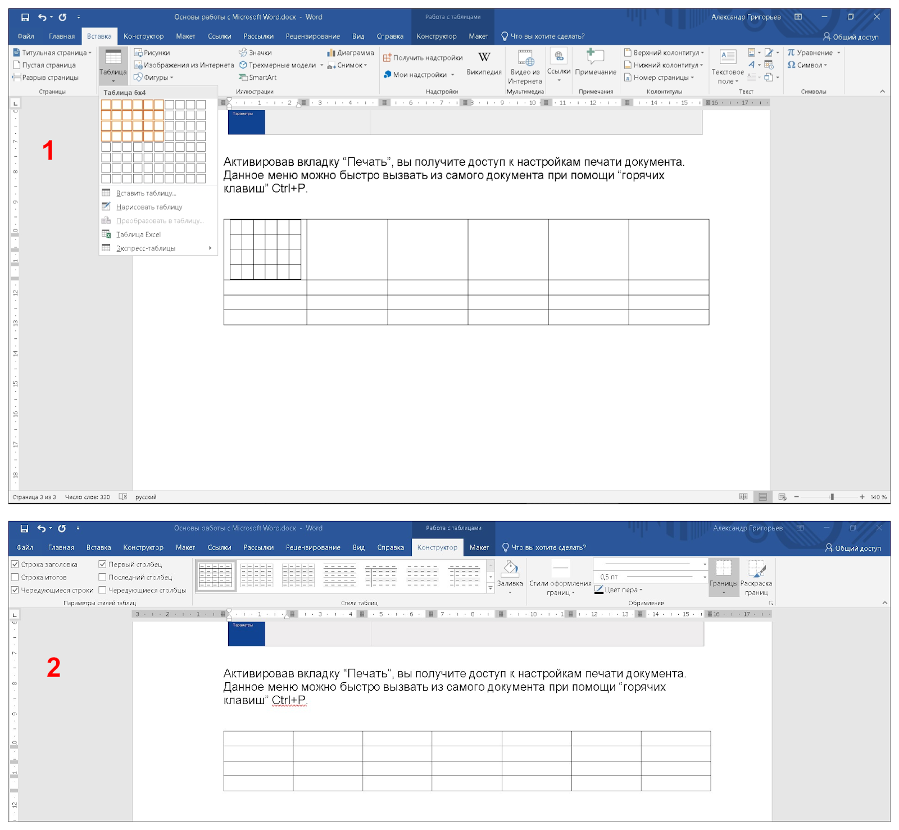The width and height of the screenshot is (899, 830).
Task: Choose Нарисовать таблицу from the menu
Action: (x=149, y=207)
